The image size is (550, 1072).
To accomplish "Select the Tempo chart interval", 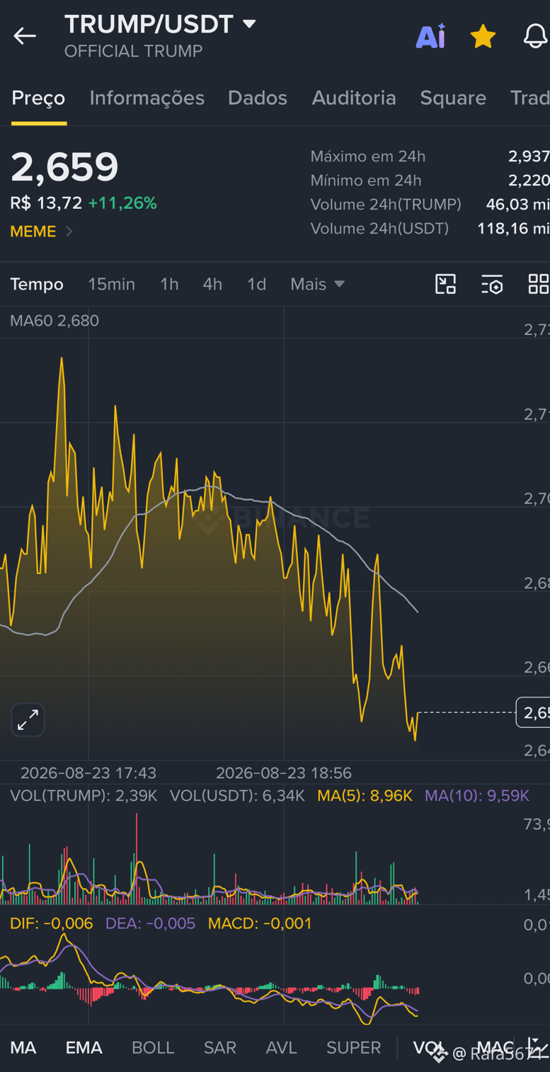I will click(x=37, y=284).
